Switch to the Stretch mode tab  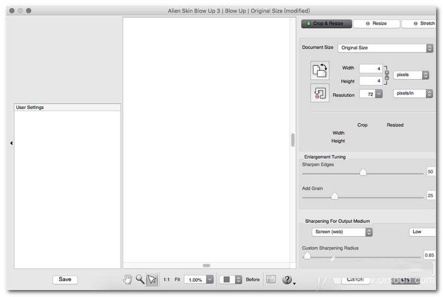(x=419, y=23)
